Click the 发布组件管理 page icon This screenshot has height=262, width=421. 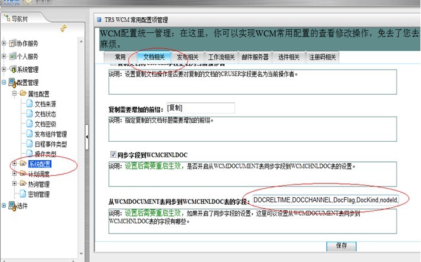point(29,134)
